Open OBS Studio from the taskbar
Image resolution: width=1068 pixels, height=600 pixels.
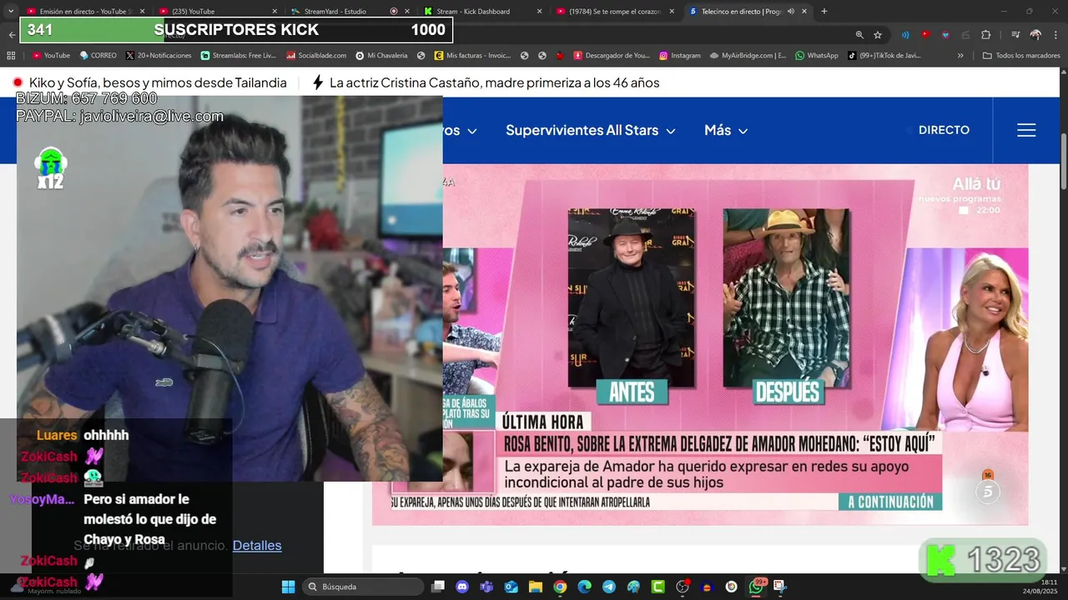(683, 587)
